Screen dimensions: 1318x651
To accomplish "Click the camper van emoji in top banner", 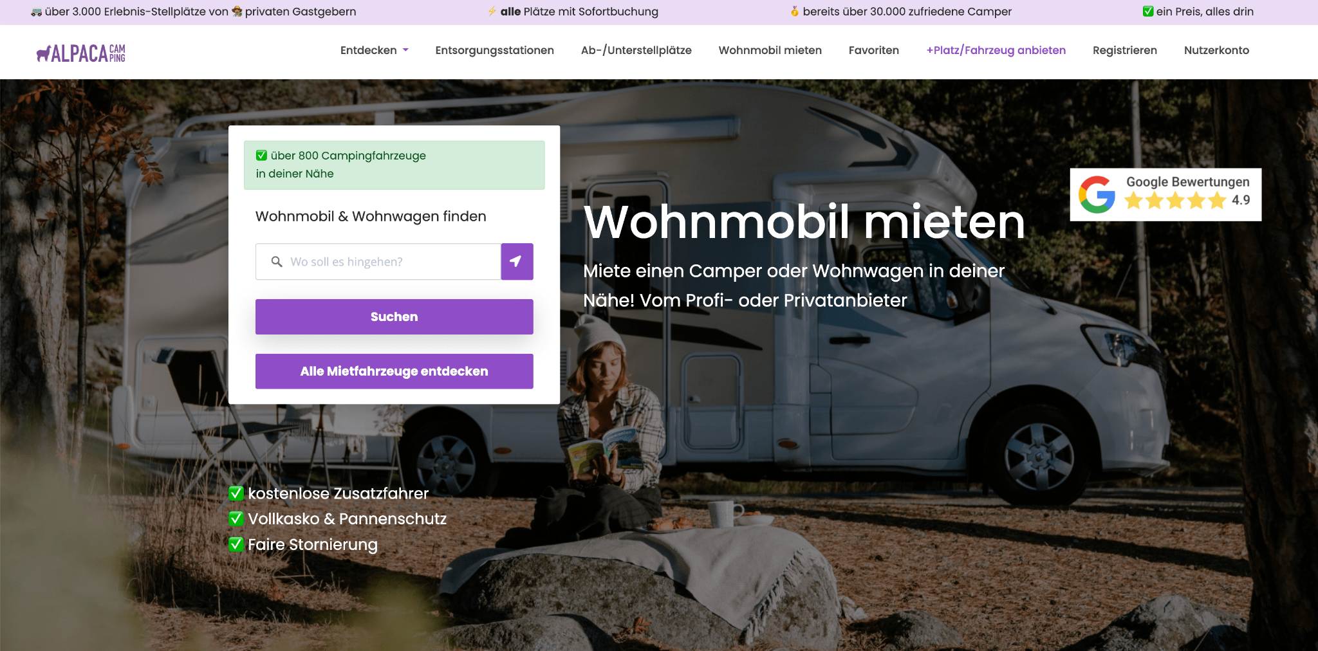I will pos(36,12).
